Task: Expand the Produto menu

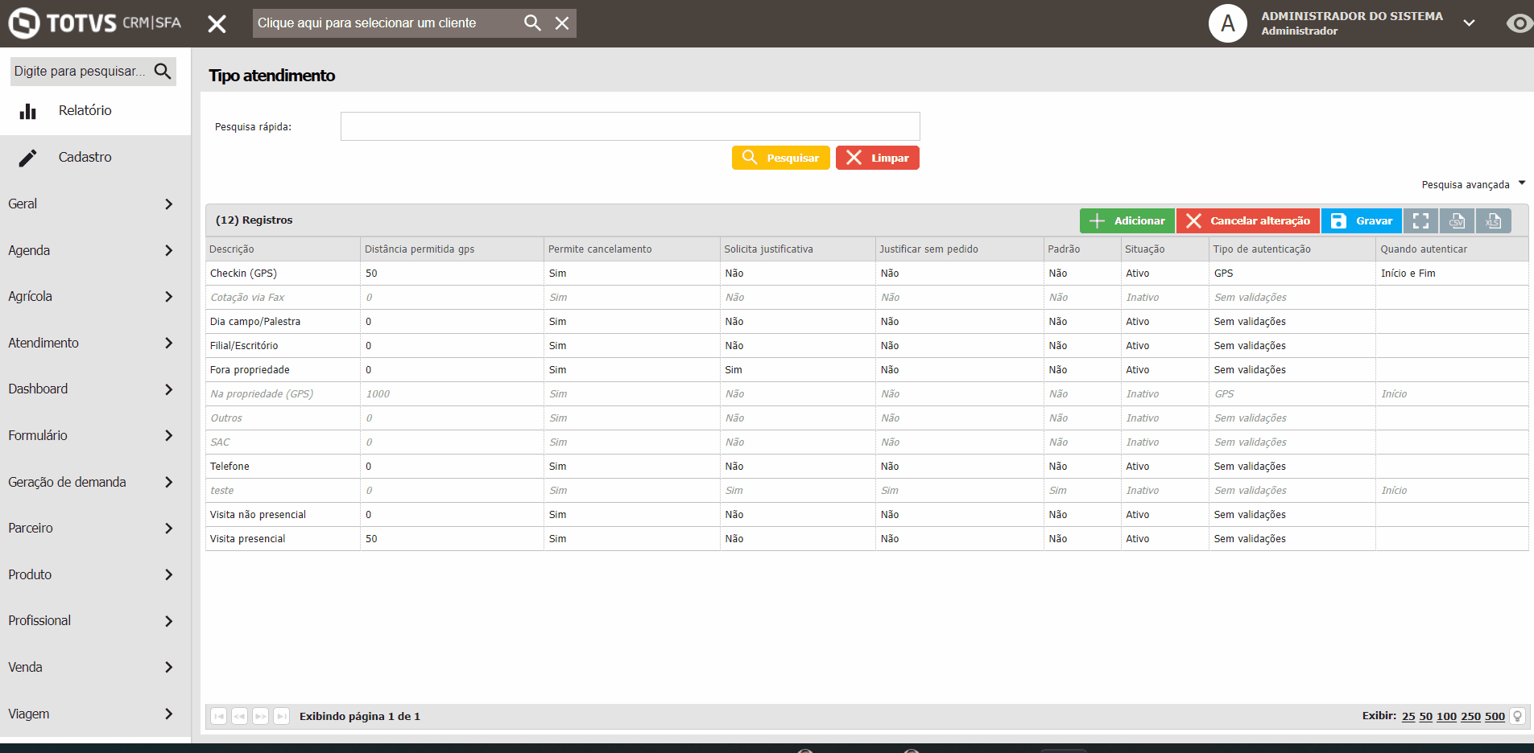Action: 95,574
